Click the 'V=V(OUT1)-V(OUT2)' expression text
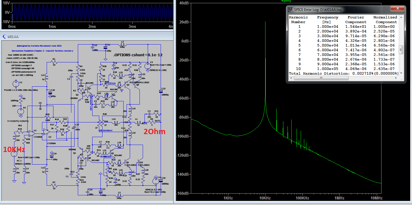This screenshot has height=205, width=412. point(17,121)
